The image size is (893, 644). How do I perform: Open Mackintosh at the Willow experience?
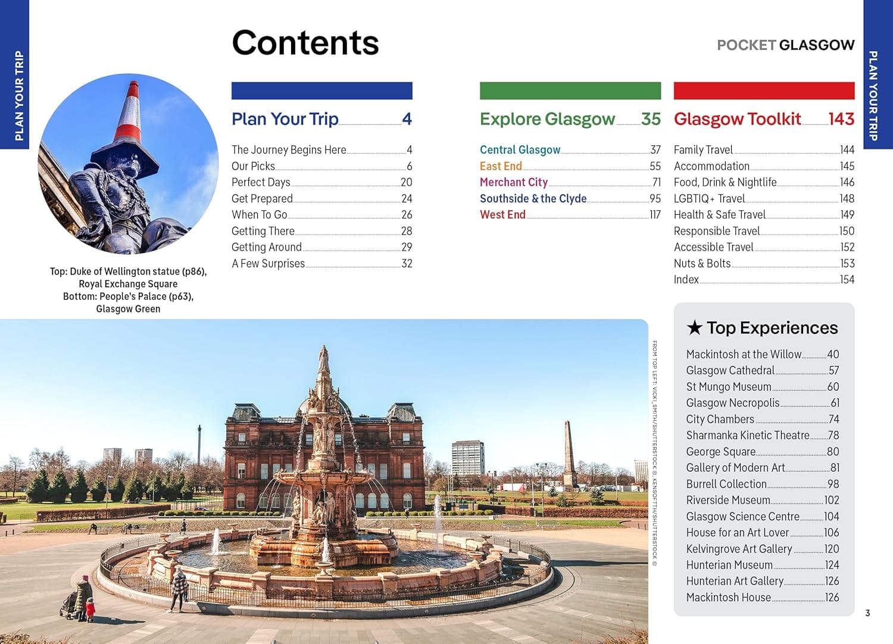point(744,354)
